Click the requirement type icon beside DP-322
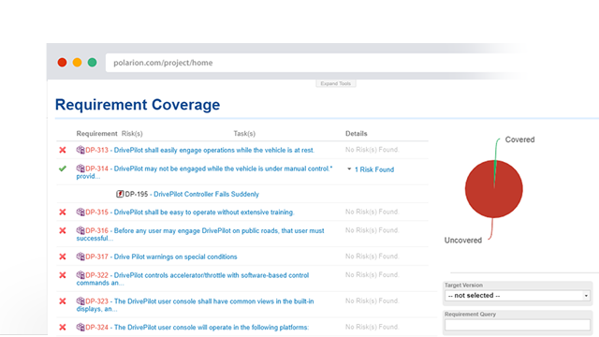Viewport: 599px width, 337px height. click(x=80, y=274)
